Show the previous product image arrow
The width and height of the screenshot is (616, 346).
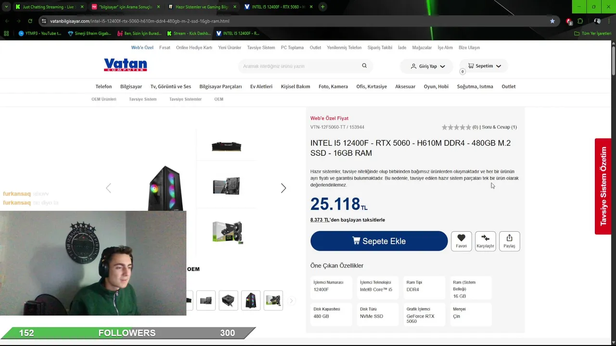click(108, 188)
